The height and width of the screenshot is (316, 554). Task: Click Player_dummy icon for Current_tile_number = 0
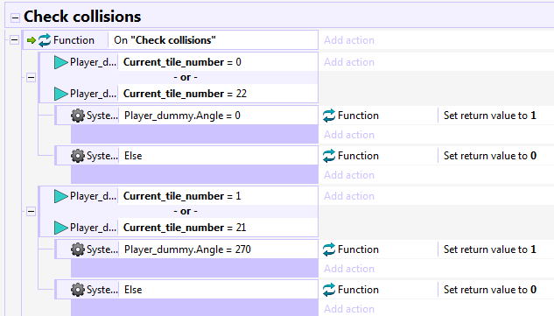coord(60,62)
